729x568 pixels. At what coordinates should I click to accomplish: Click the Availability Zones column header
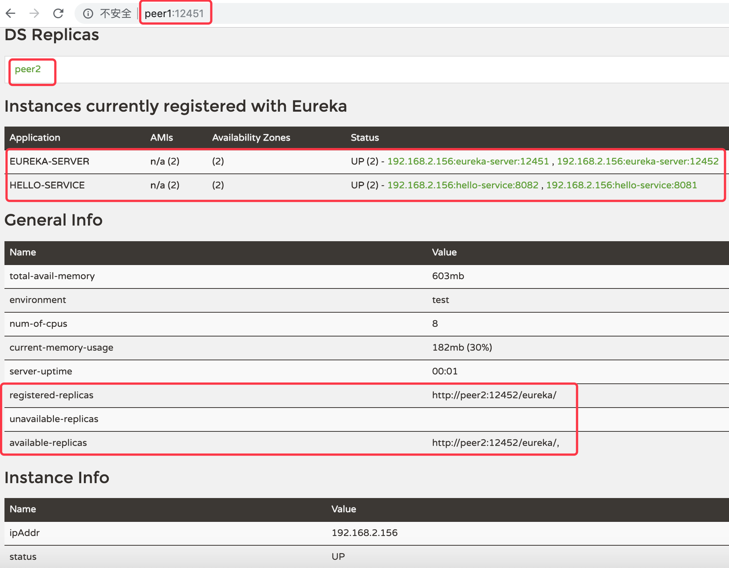(251, 138)
